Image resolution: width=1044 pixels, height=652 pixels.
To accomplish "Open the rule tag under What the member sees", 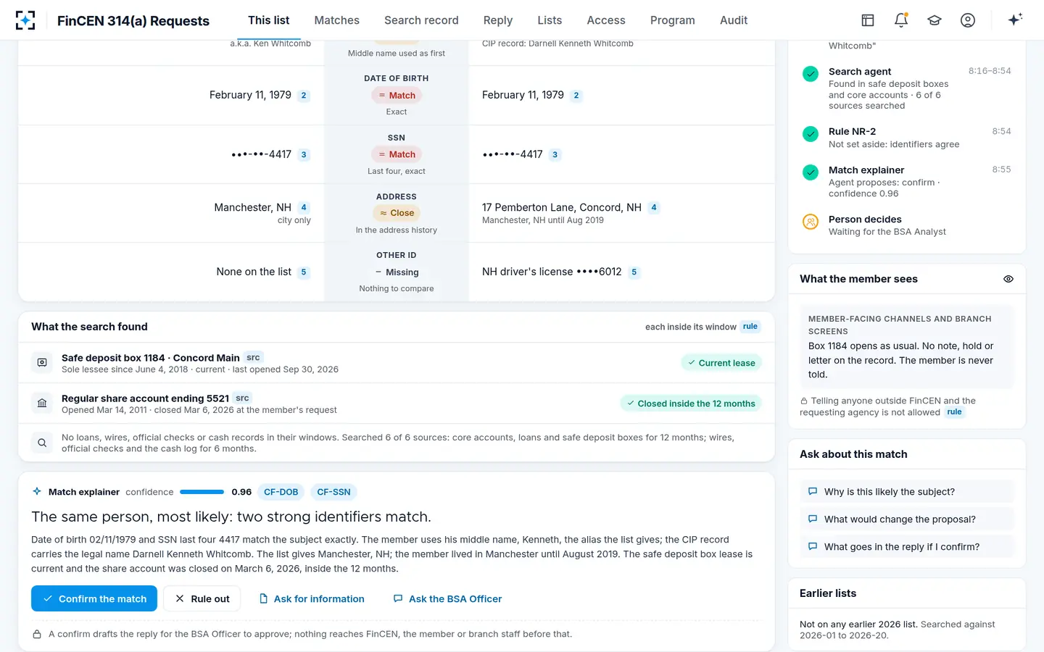I will (954, 412).
